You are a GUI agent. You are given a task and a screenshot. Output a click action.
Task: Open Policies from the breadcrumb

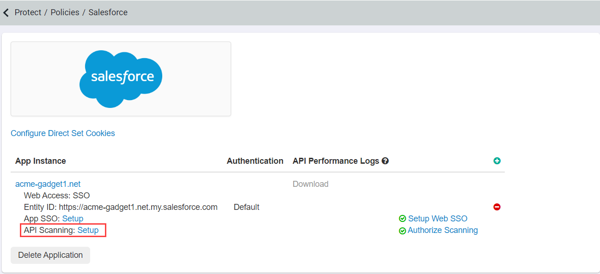click(65, 12)
